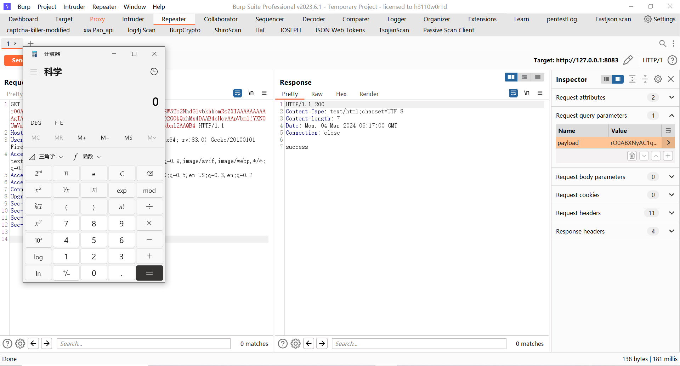Open calculator history
Screen dimensions: 680x366
click(154, 72)
